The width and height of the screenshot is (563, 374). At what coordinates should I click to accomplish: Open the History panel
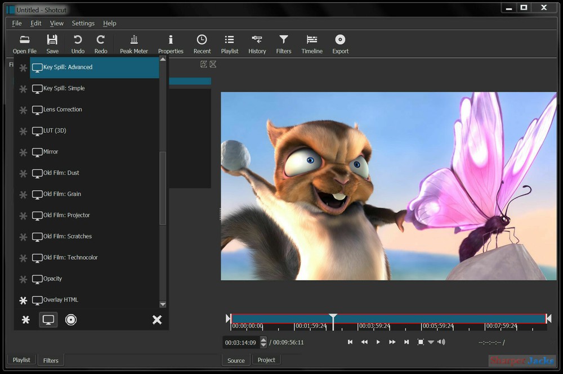pyautogui.click(x=257, y=42)
